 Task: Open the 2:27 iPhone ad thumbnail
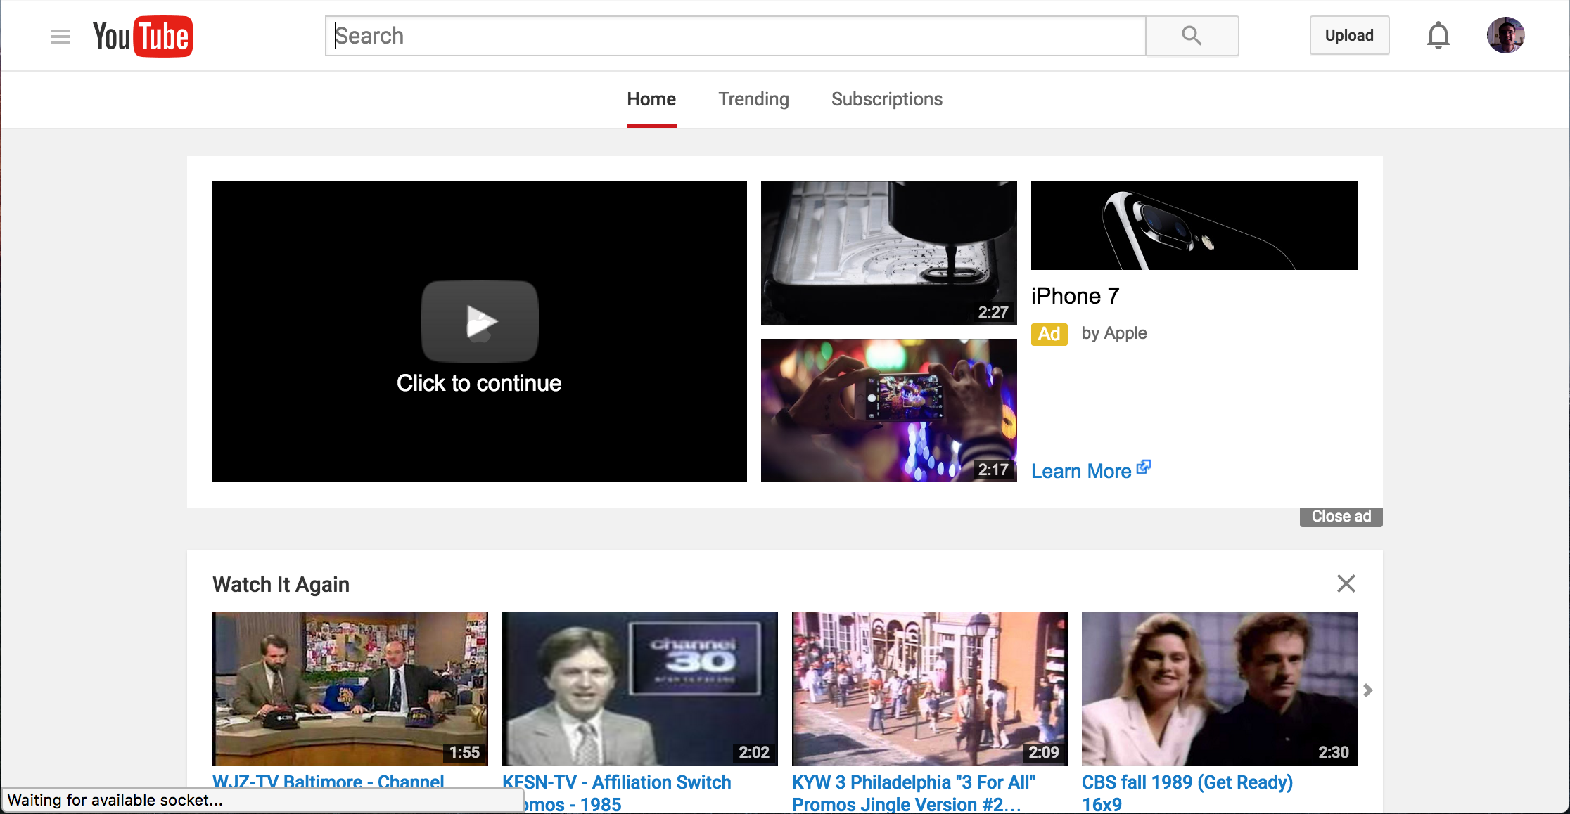[x=889, y=253]
